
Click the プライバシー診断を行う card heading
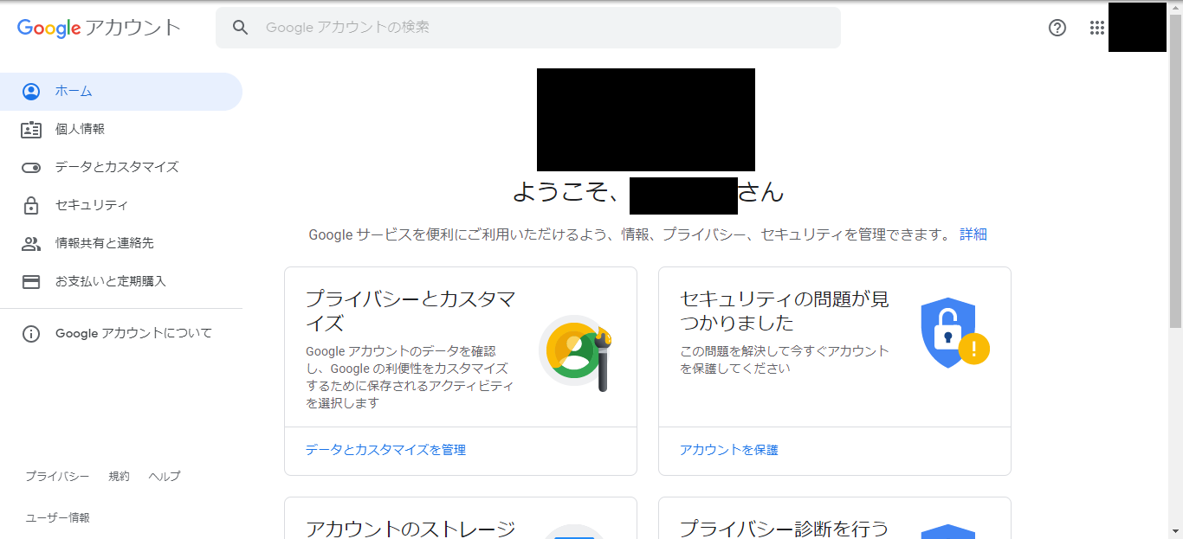pos(785,529)
